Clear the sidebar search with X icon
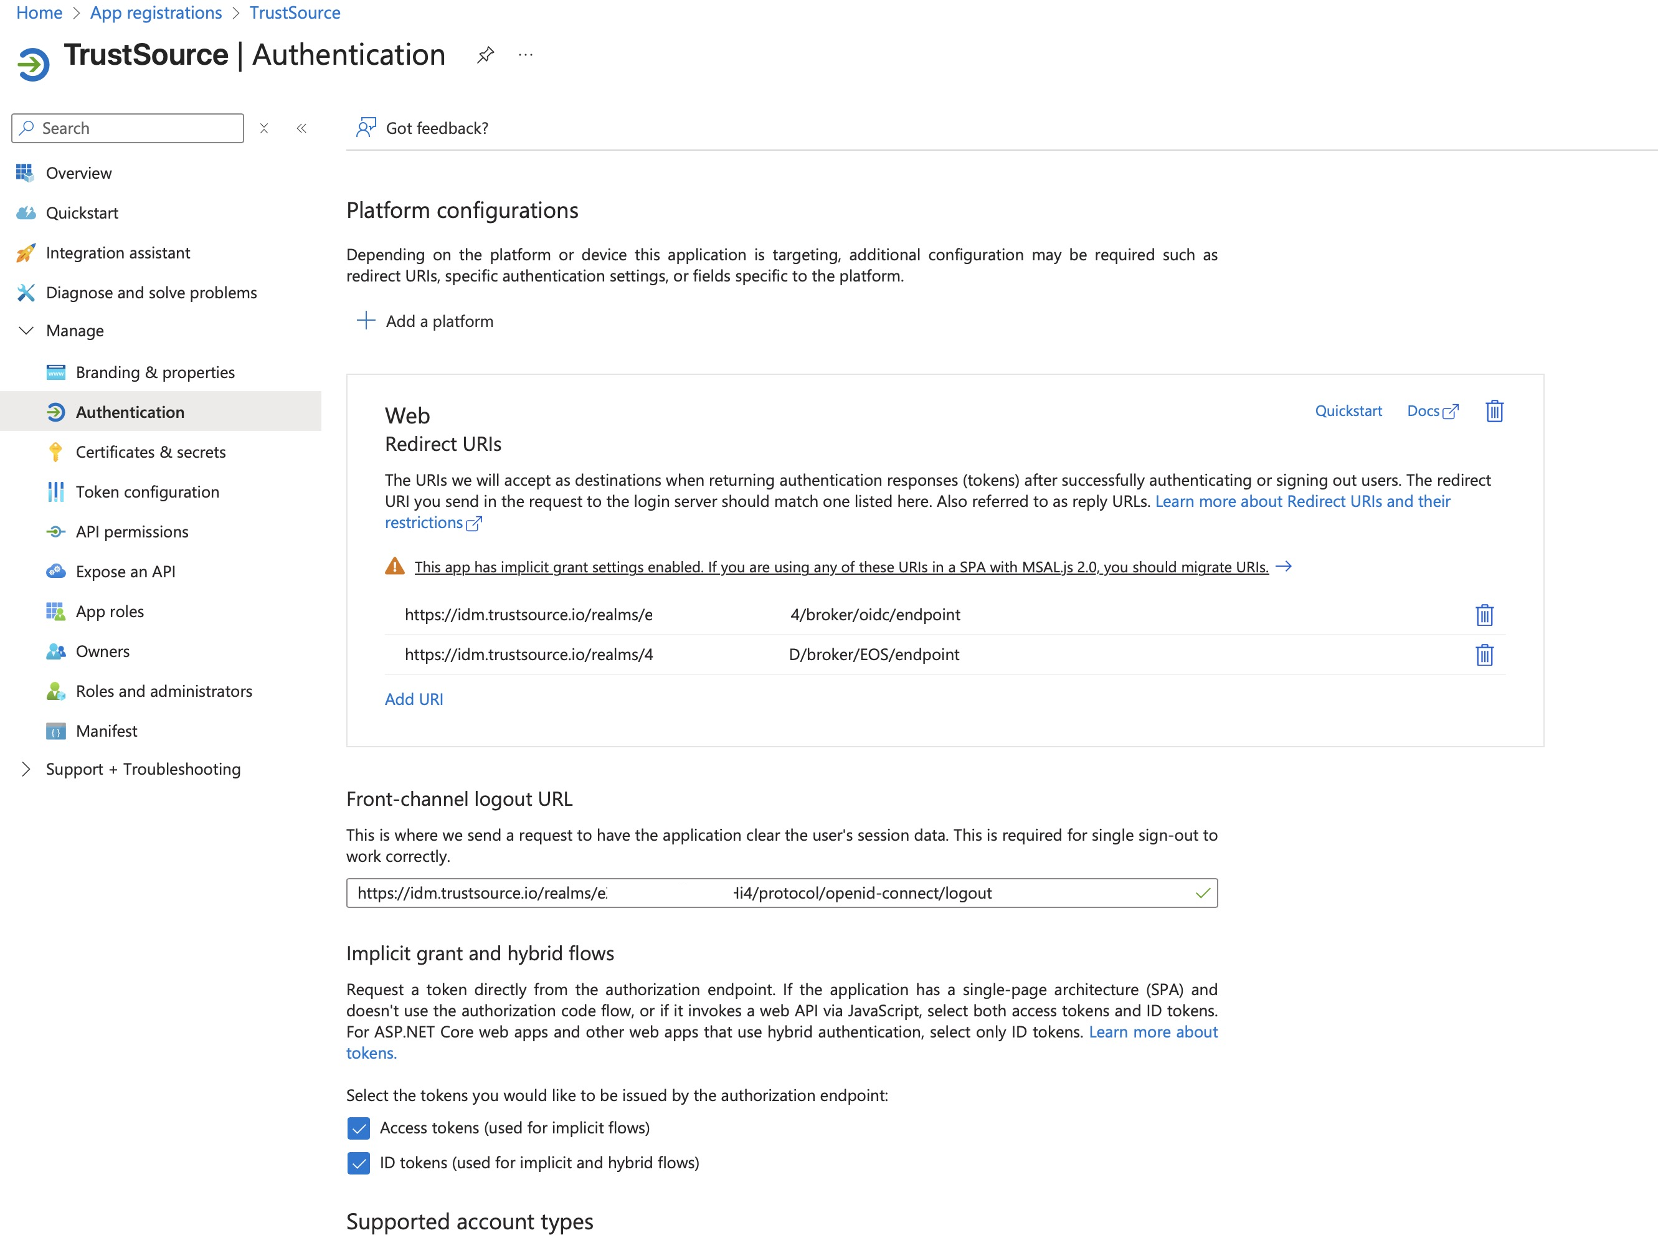The width and height of the screenshot is (1658, 1243). [264, 128]
